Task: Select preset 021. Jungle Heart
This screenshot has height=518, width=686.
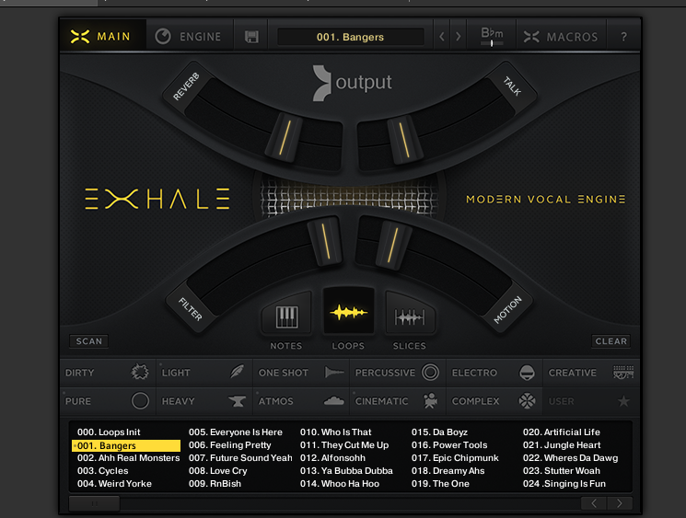Action: (x=562, y=445)
